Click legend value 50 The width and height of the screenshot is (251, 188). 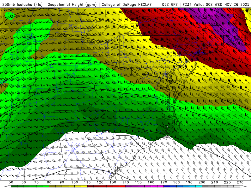click(x=11, y=182)
